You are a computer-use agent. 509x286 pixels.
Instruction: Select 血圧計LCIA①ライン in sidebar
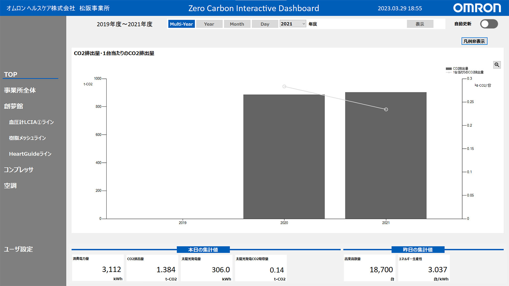(31, 122)
